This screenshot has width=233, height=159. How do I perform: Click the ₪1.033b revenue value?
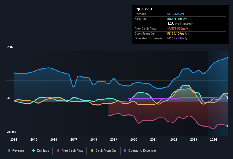click(x=173, y=14)
